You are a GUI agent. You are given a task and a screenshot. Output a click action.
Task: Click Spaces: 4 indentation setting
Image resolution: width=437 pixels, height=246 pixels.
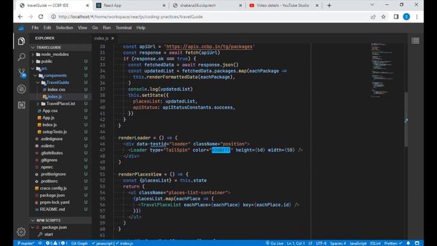pos(338,243)
